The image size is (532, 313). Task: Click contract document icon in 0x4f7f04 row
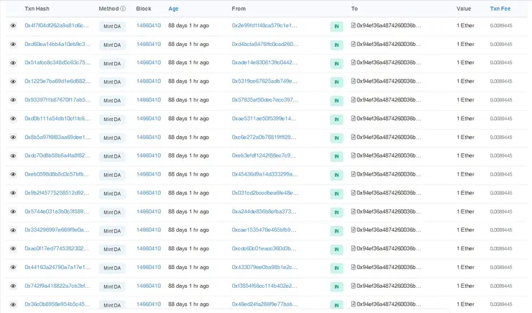[x=353, y=25]
